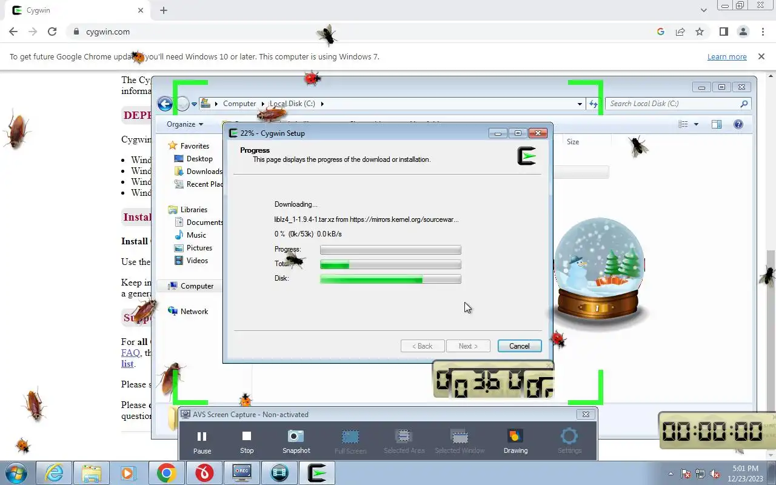The height and width of the screenshot is (485, 776).
Task: Open Chrome tab search dropdown
Action: [703, 10]
